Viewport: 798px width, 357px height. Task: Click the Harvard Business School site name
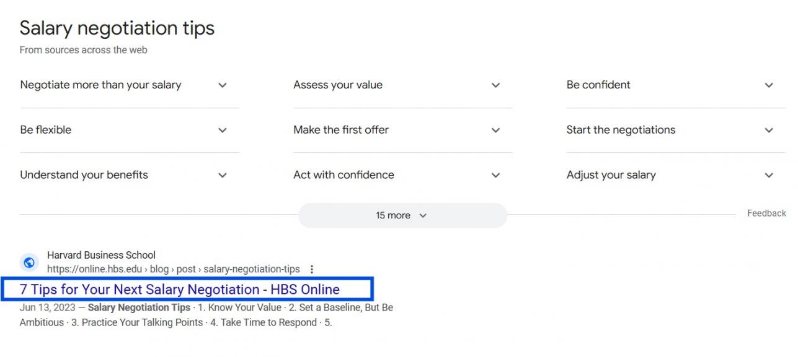coord(101,255)
